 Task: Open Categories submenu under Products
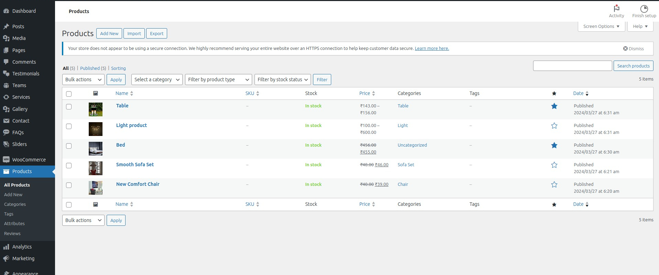[x=15, y=204]
